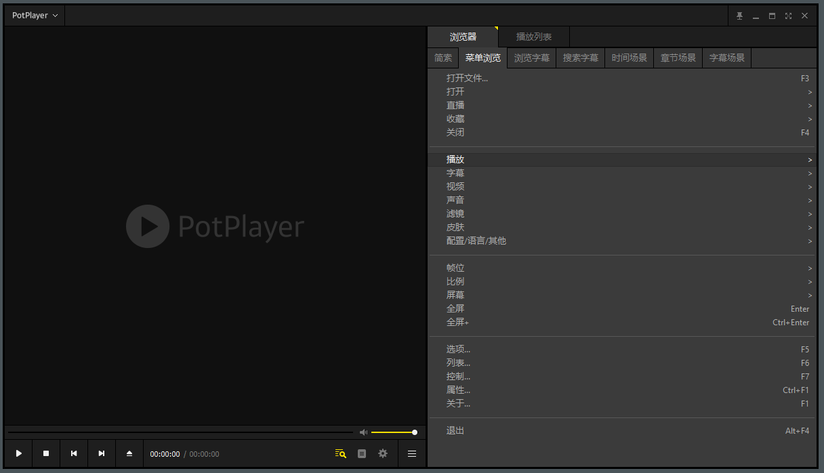824x473 pixels.
Task: Expand the 比例 submenu
Action: pos(621,282)
